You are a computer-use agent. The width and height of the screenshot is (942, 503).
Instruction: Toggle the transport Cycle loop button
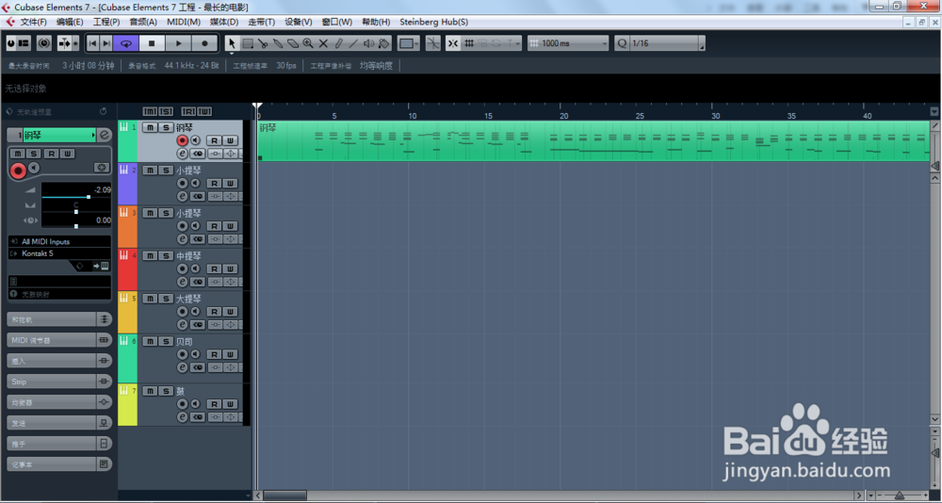(126, 43)
